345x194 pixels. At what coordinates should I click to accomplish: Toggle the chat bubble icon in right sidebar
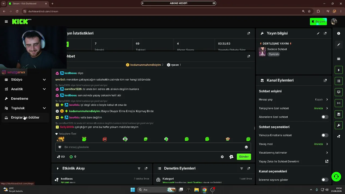(339, 92)
